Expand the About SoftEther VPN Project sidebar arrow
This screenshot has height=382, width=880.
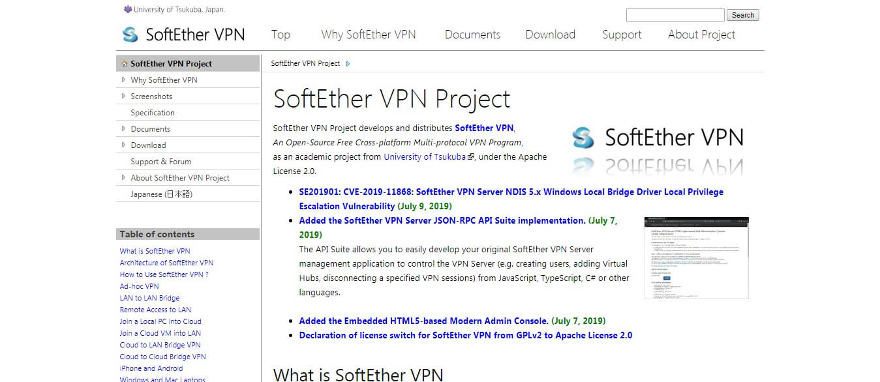pyautogui.click(x=124, y=178)
